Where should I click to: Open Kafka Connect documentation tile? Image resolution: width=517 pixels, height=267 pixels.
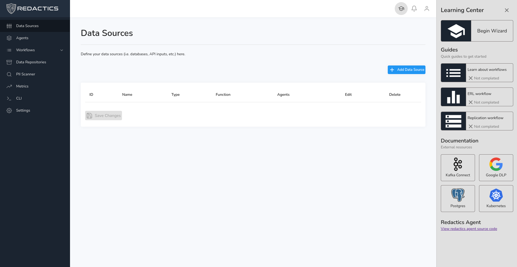[x=458, y=168]
